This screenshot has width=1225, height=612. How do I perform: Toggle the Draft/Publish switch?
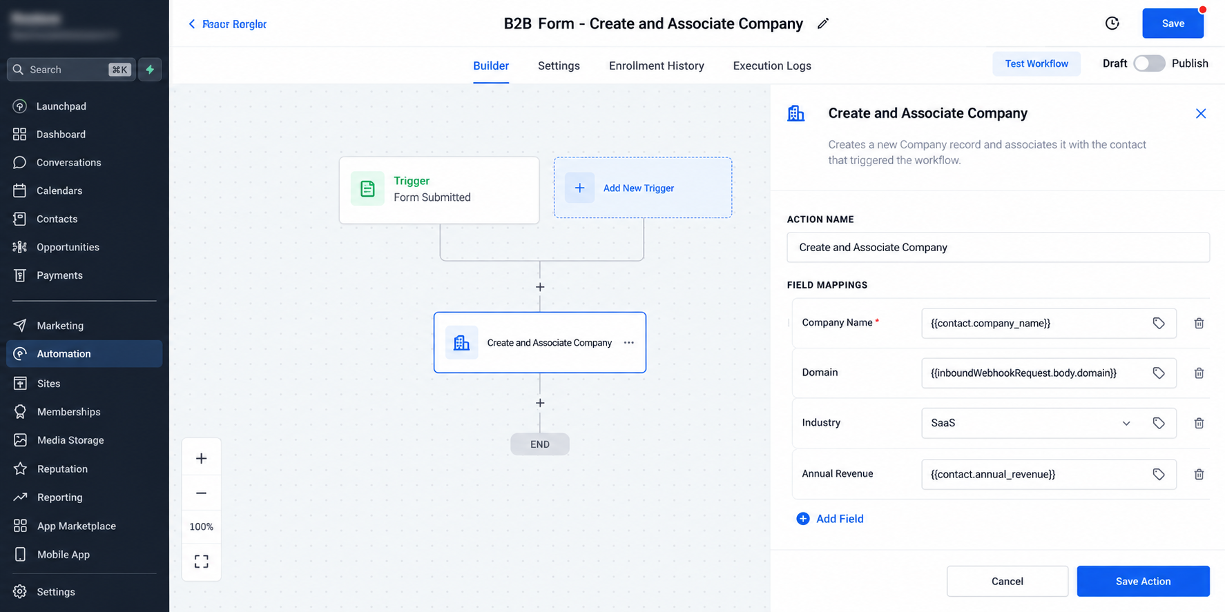tap(1149, 63)
